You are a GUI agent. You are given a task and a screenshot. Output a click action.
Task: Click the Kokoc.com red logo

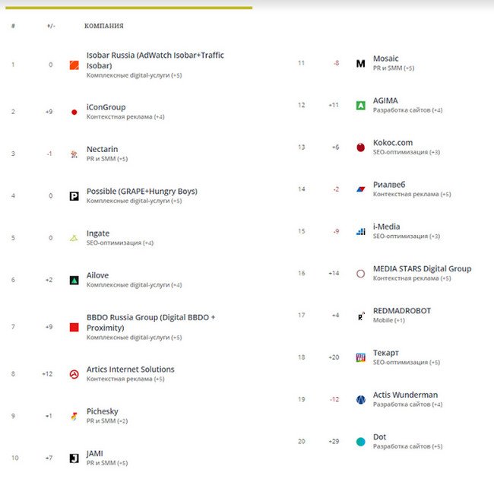pyautogui.click(x=361, y=148)
